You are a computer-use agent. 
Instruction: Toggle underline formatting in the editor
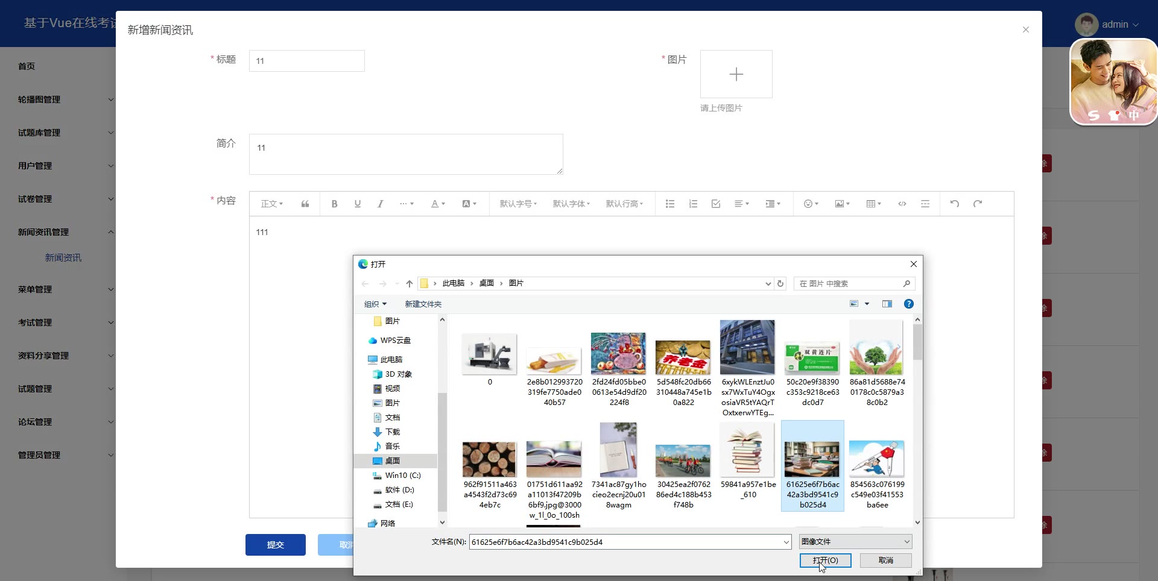[x=358, y=204]
